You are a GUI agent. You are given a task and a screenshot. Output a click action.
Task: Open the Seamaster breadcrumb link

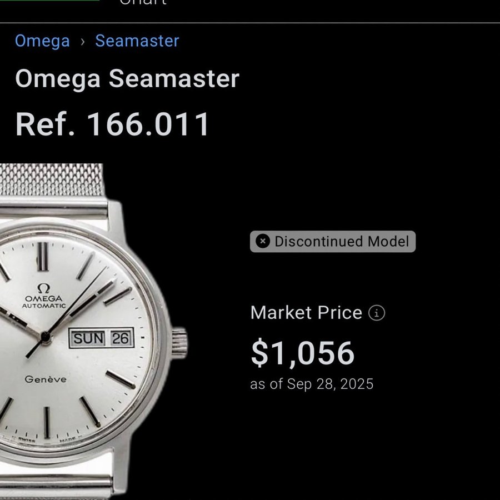[137, 41]
